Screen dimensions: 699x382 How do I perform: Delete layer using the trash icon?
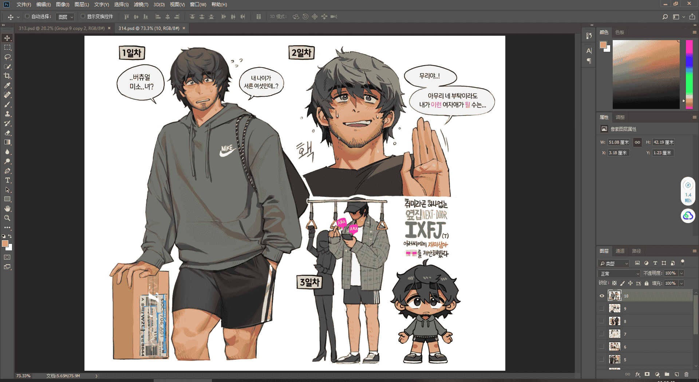686,374
